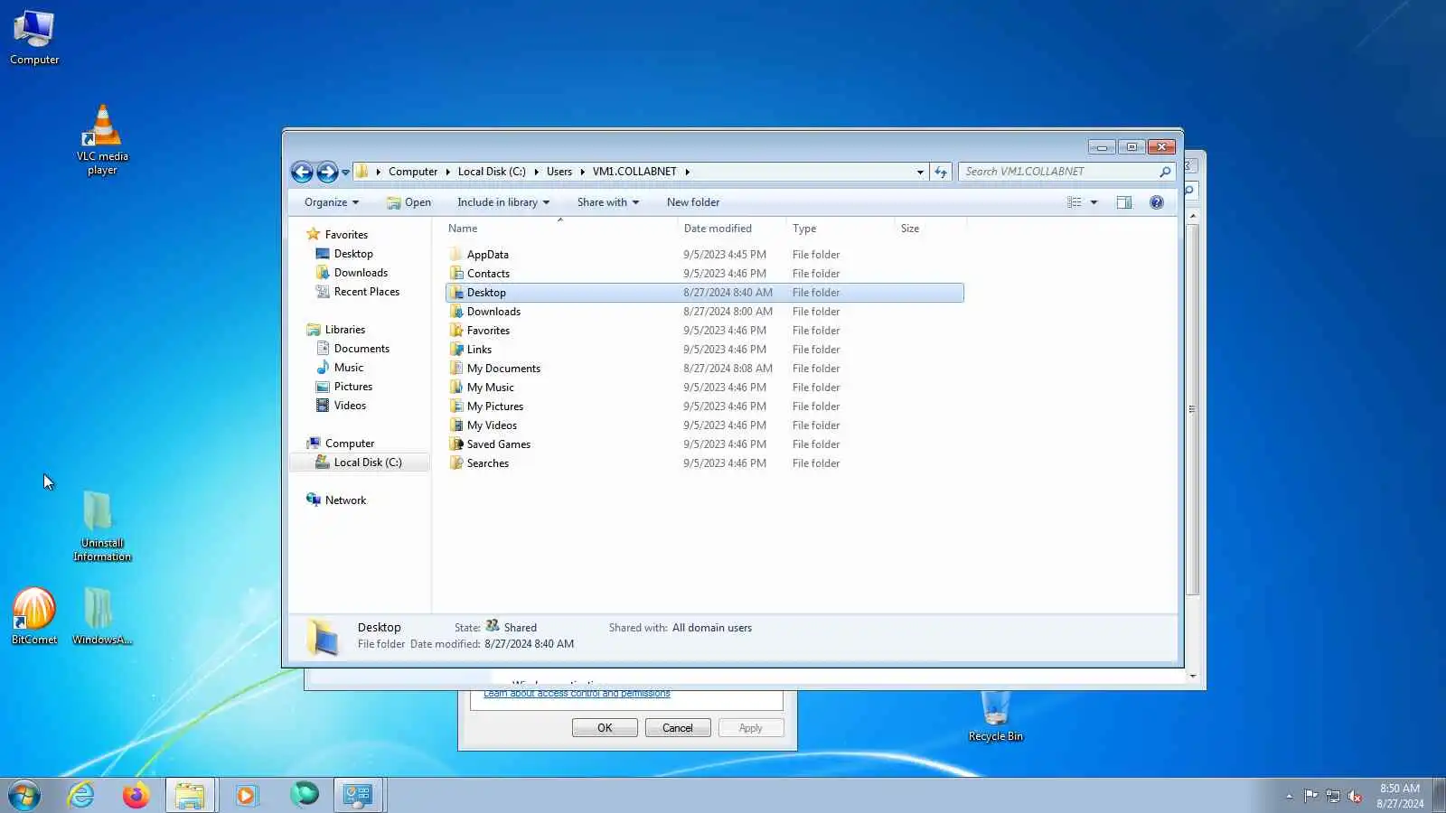Sort files by the Name column header
This screenshot has height=813, width=1446.
560,229
